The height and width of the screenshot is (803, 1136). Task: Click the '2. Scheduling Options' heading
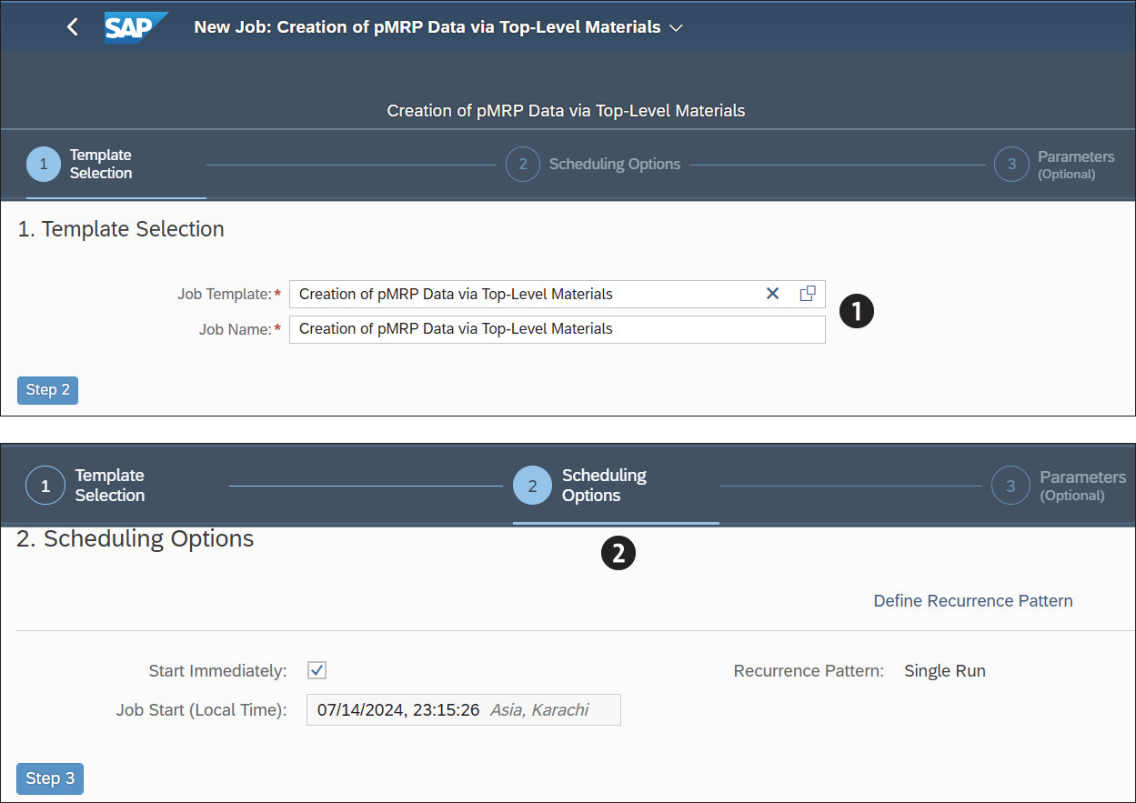(x=136, y=539)
